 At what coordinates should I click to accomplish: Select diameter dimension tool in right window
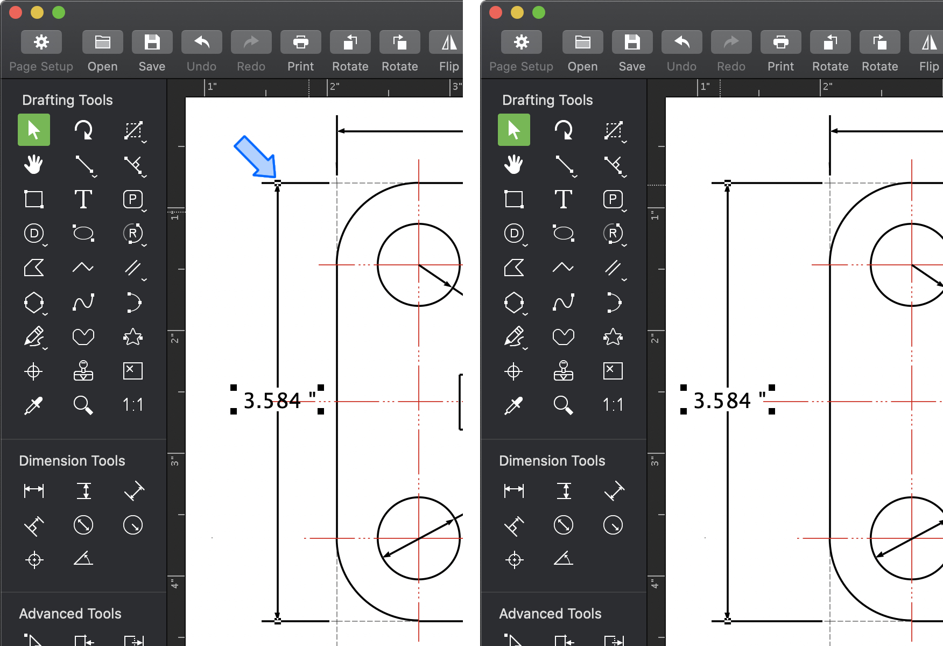click(564, 524)
